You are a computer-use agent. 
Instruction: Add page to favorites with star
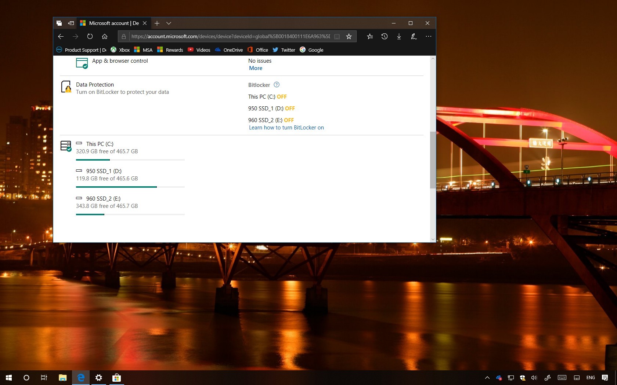tap(349, 36)
